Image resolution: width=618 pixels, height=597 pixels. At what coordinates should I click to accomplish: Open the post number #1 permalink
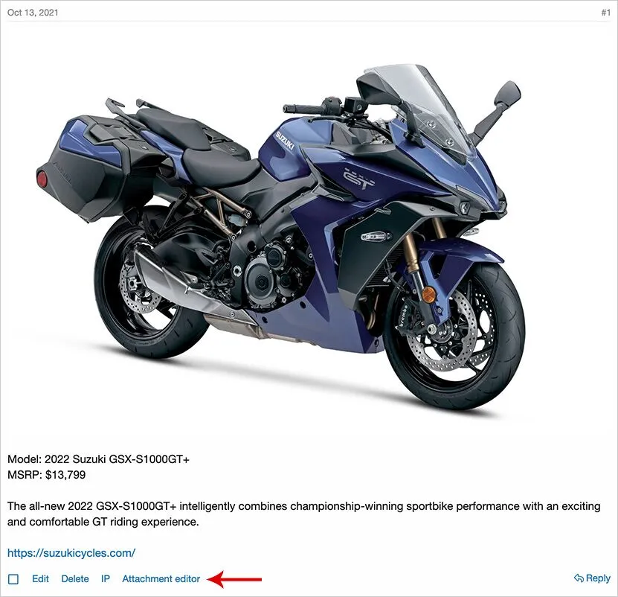[x=605, y=12]
